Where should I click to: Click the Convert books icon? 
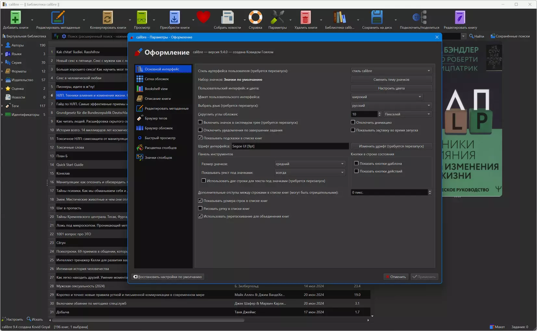click(108, 18)
